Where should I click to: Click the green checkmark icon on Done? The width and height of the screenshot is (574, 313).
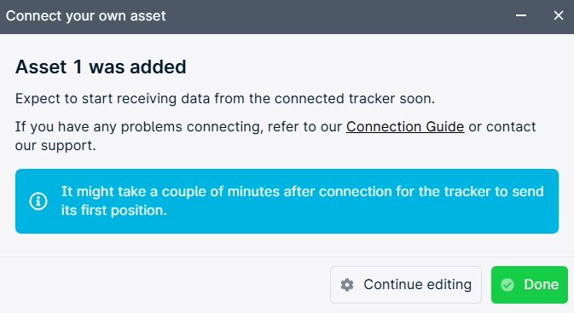tap(507, 285)
